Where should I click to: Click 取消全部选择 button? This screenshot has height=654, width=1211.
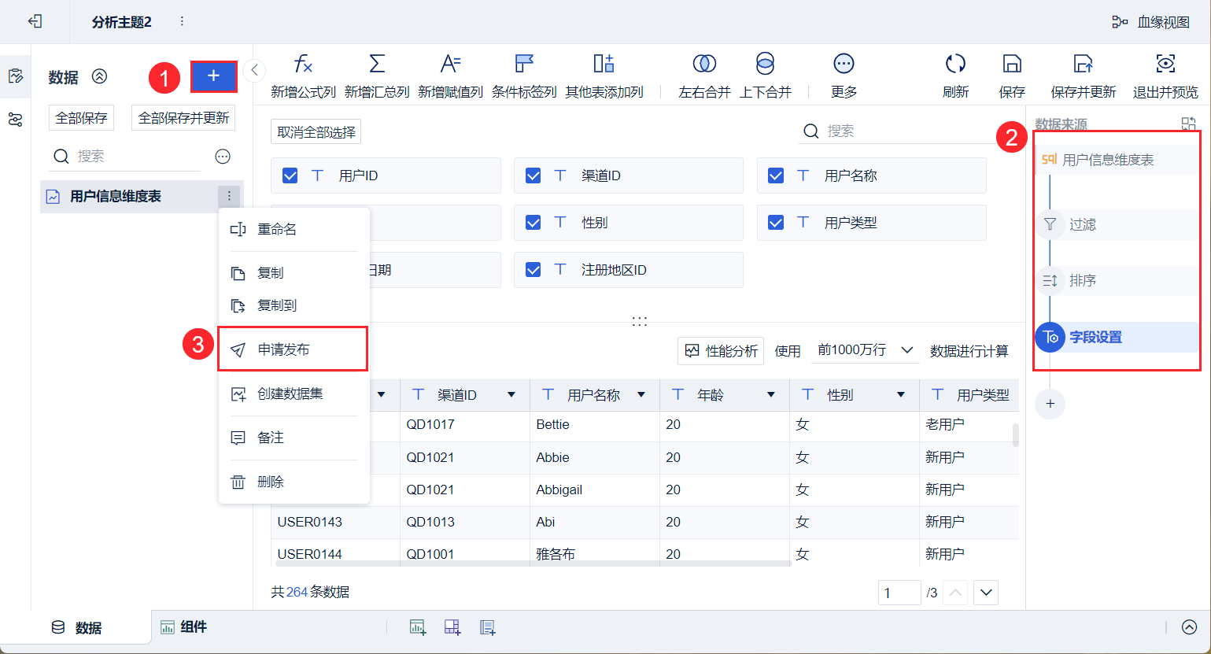[x=316, y=131]
